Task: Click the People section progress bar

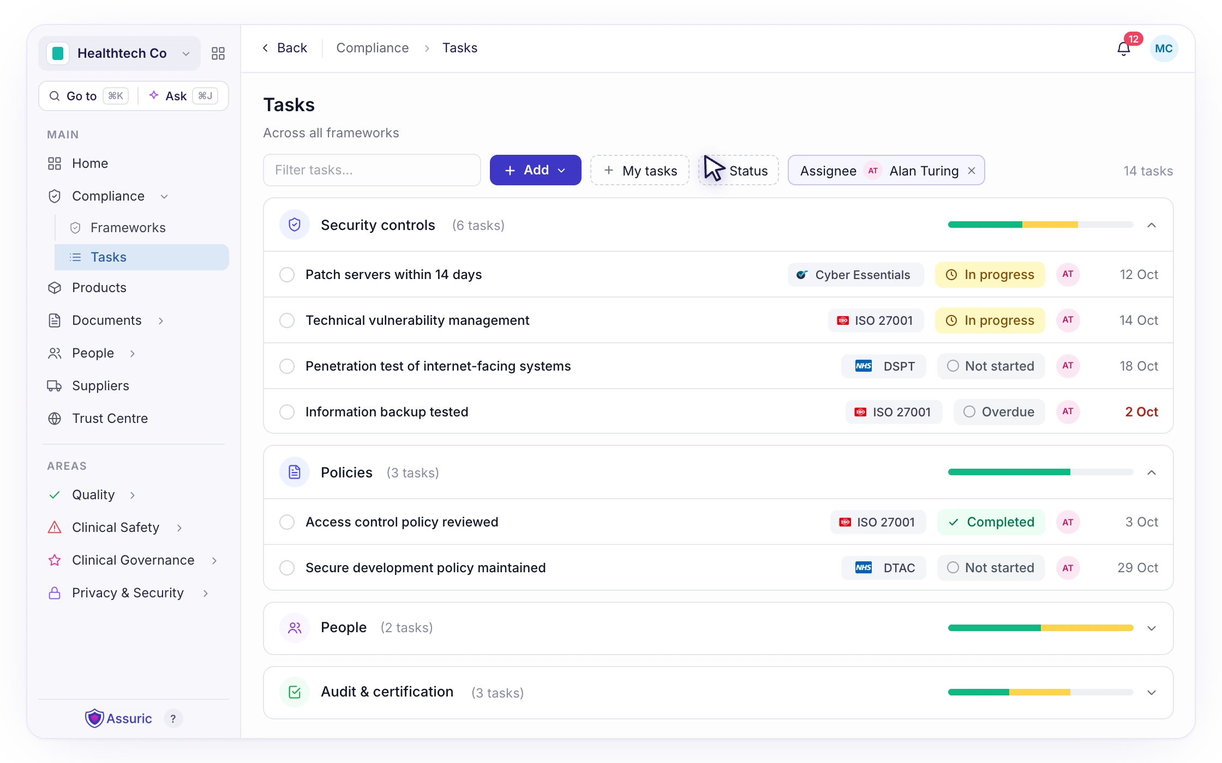Action: click(x=1040, y=628)
